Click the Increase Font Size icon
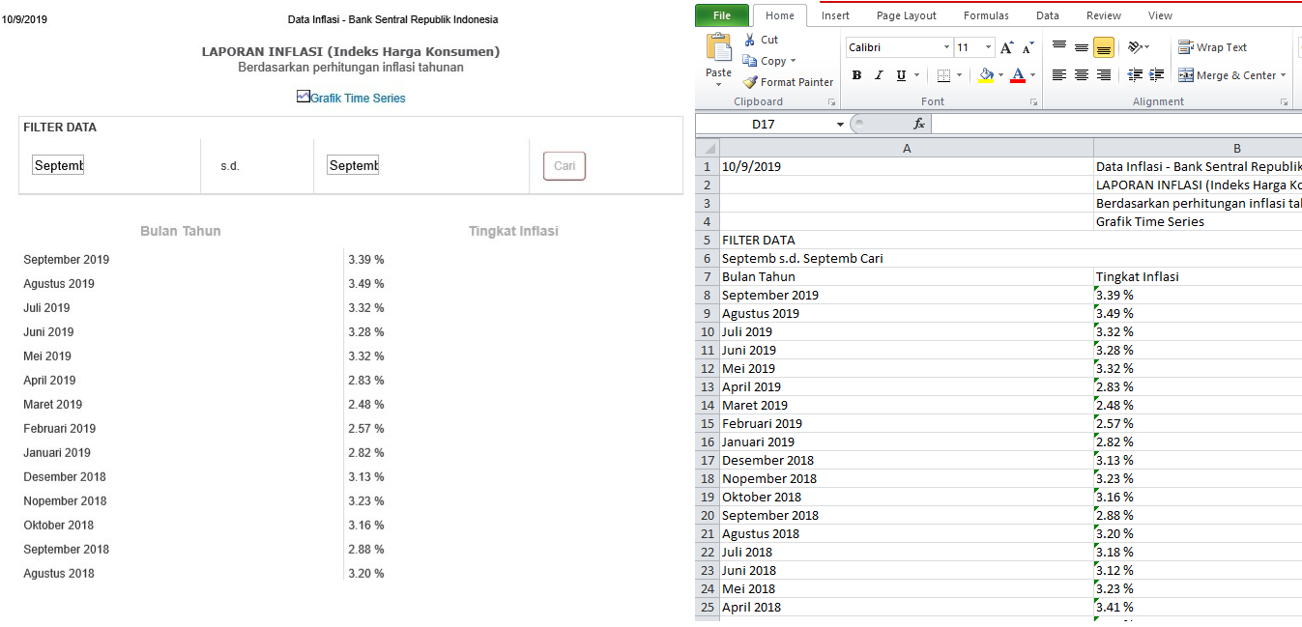Image resolution: width=1302 pixels, height=627 pixels. pyautogui.click(x=1006, y=45)
